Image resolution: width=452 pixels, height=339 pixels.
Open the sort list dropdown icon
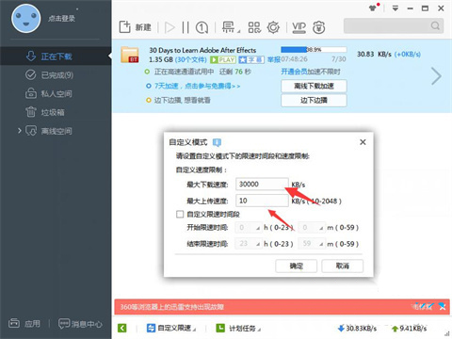(231, 27)
